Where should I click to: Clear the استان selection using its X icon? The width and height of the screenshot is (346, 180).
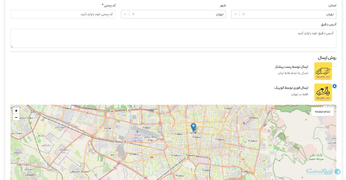tap(244, 14)
